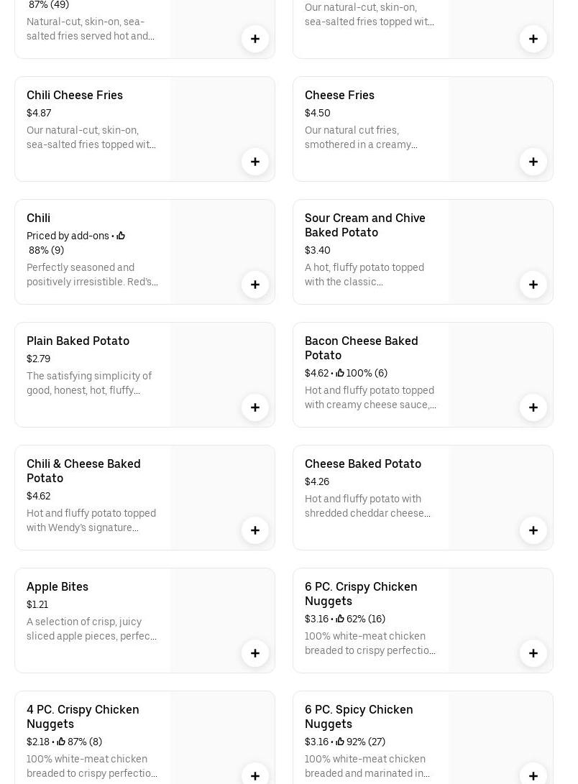View Plain Baked Potato item details
The image size is (578, 784).
click(x=78, y=341)
